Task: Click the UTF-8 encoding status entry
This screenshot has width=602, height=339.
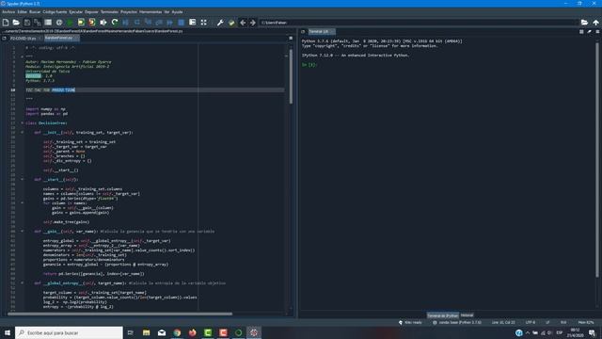Action: 531,322
